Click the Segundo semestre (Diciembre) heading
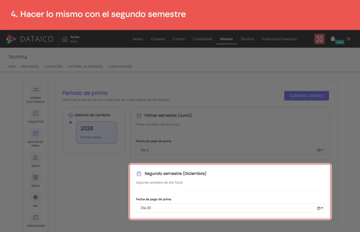Viewport: 360px width, 232px height. pos(175,174)
